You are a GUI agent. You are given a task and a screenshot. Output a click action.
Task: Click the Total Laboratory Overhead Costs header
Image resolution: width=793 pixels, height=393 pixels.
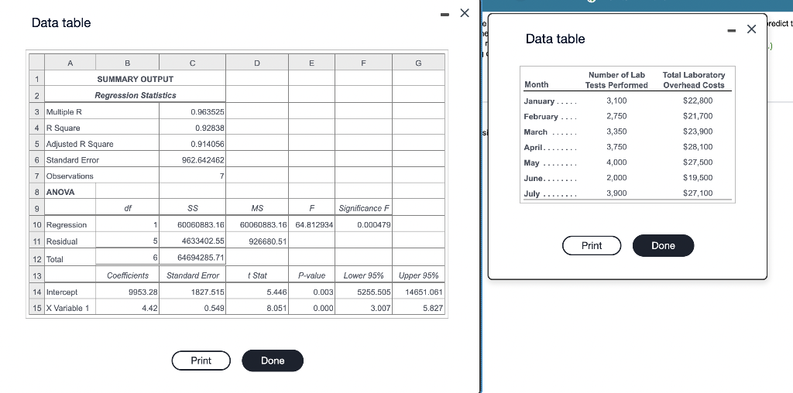pos(693,80)
